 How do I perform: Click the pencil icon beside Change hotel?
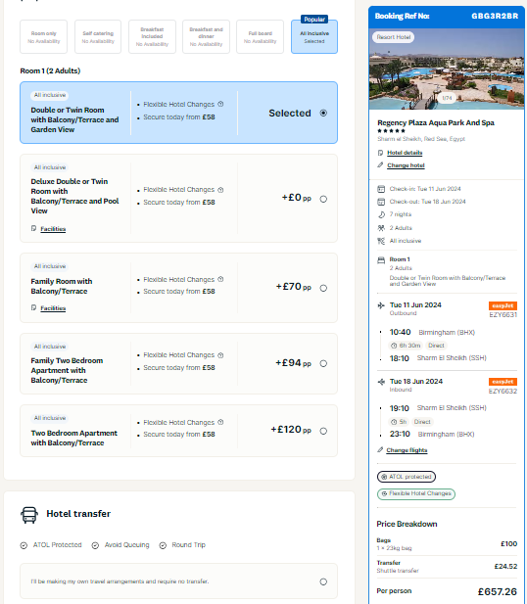pos(380,164)
